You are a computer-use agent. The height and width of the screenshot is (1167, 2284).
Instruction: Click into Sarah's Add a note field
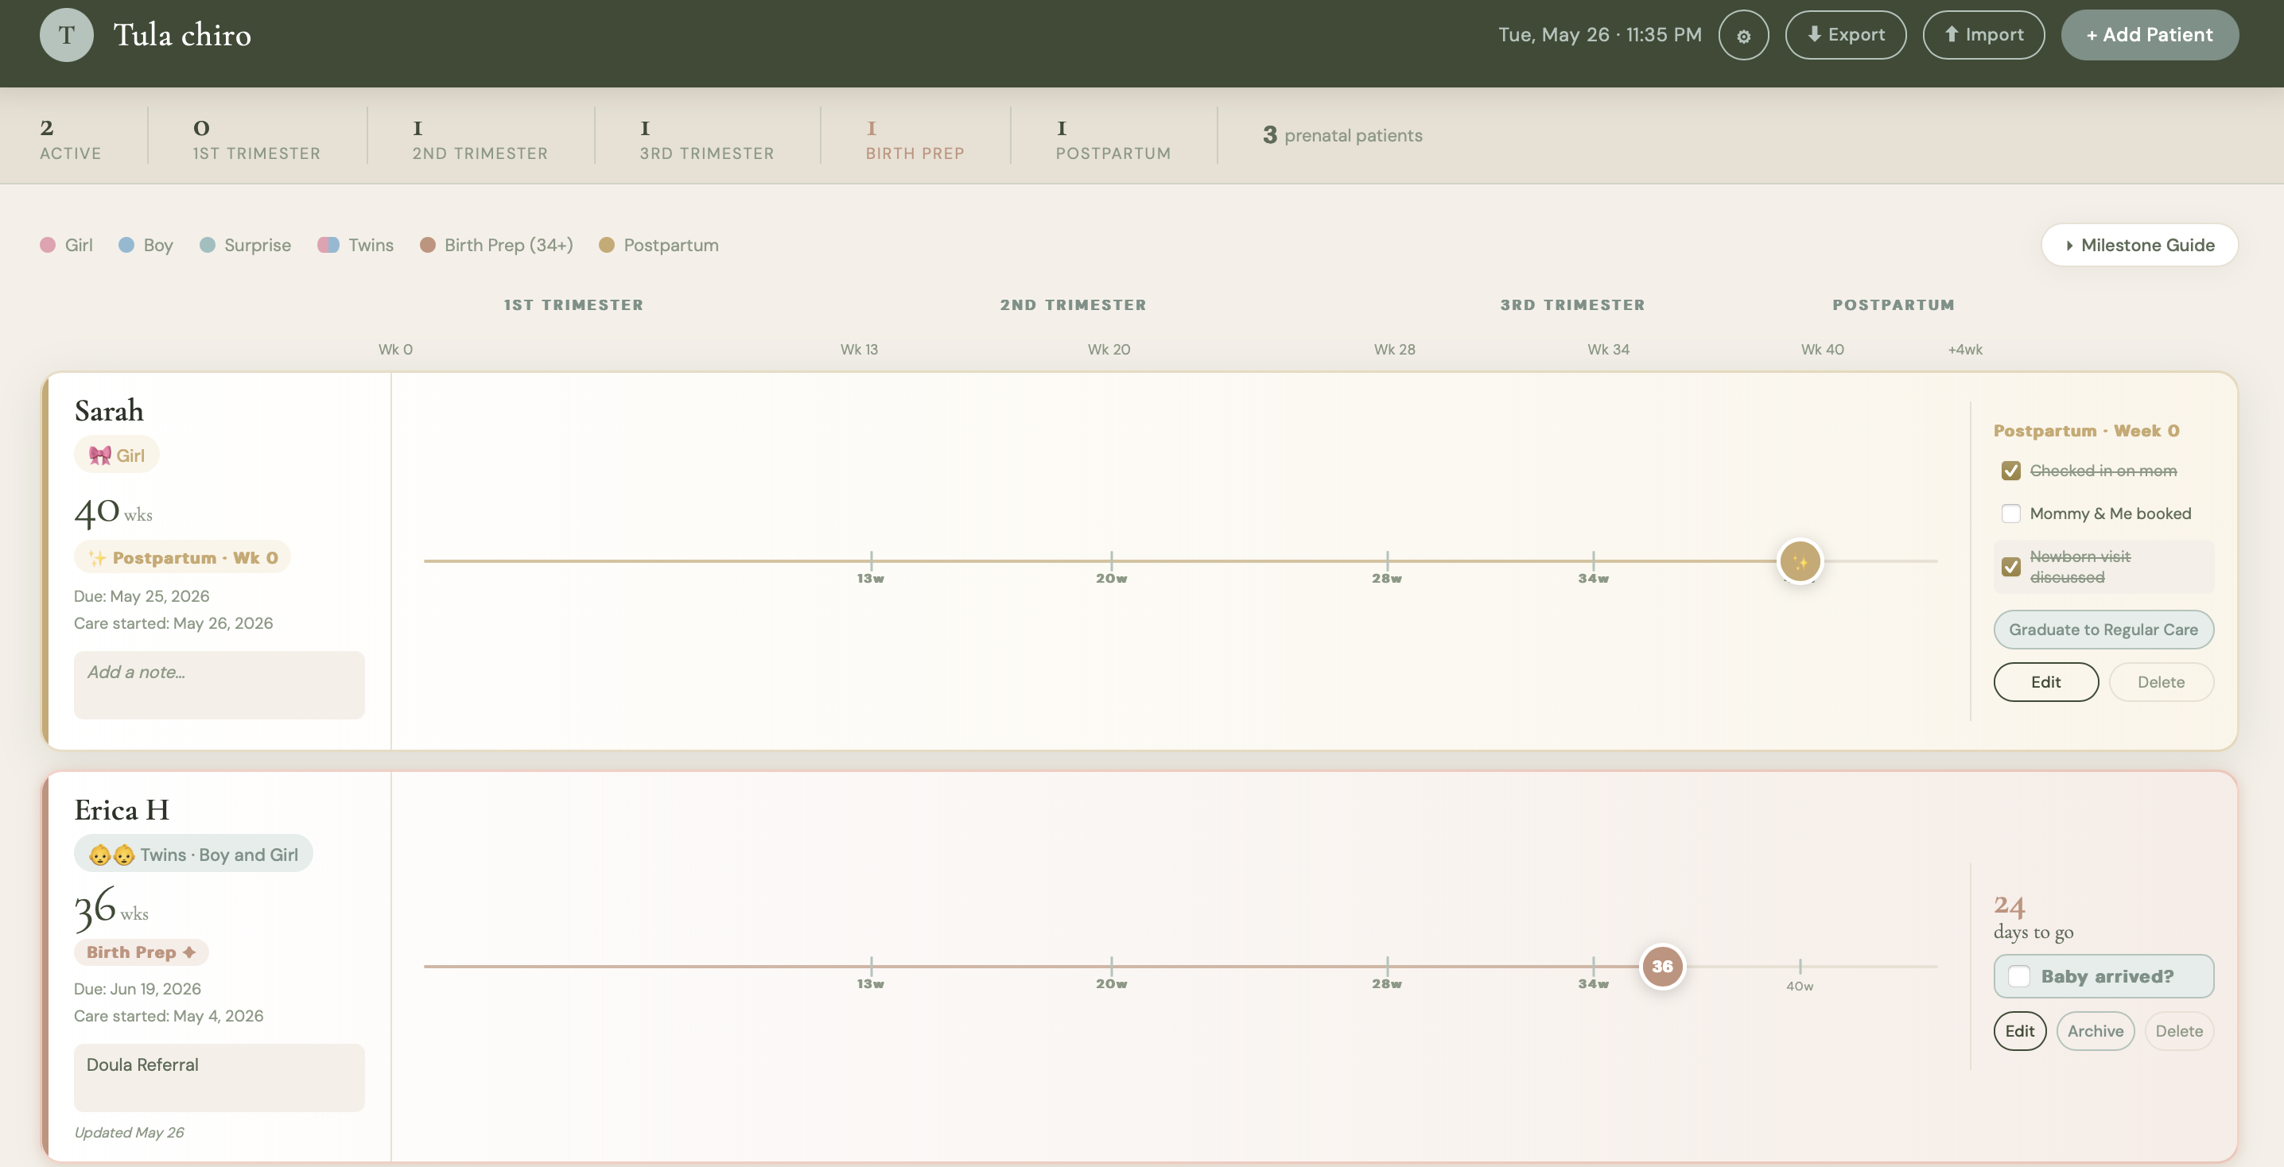click(219, 686)
